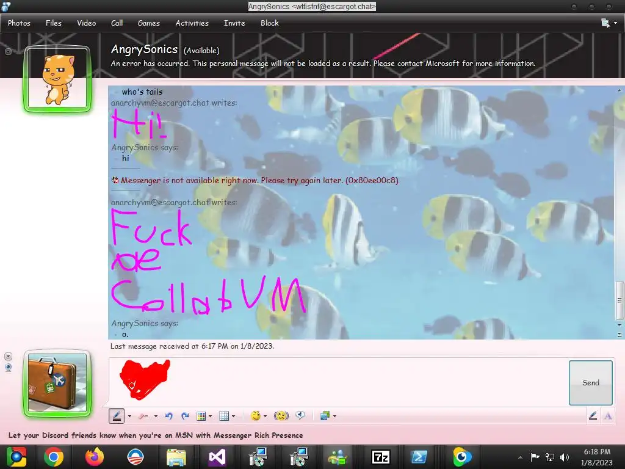Open the second installer taskbar icon

[x=298, y=457]
